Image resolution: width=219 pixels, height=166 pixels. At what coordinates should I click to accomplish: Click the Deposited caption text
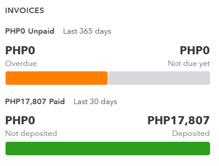pyautogui.click(x=191, y=134)
